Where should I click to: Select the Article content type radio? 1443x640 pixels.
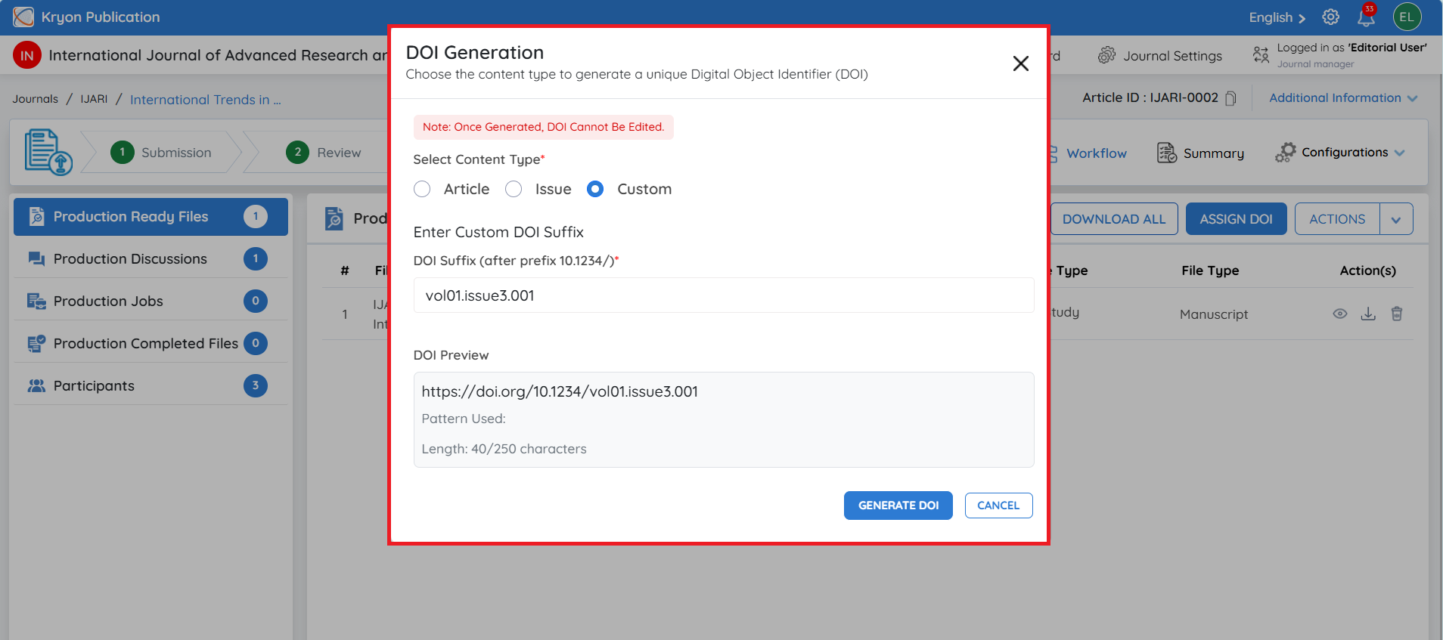[x=422, y=189]
